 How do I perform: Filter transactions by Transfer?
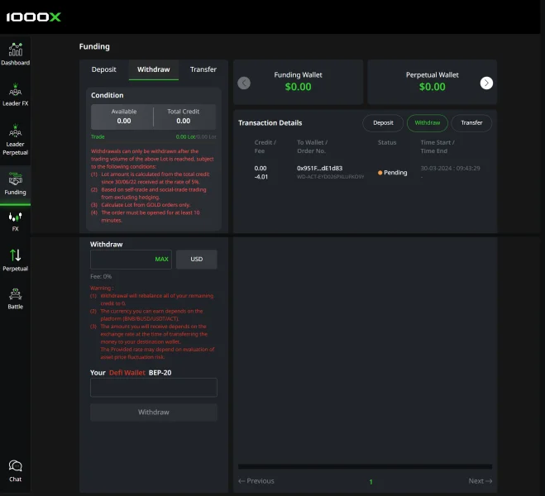[x=471, y=123]
